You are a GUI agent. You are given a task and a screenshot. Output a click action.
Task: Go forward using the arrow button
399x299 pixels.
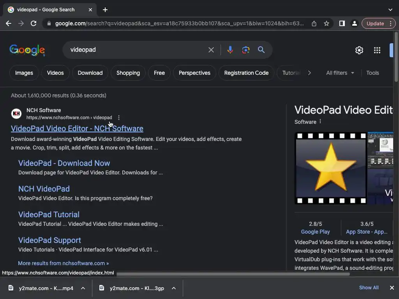21,23
